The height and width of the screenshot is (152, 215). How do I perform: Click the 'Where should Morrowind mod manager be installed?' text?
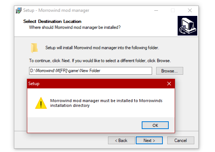75,27
